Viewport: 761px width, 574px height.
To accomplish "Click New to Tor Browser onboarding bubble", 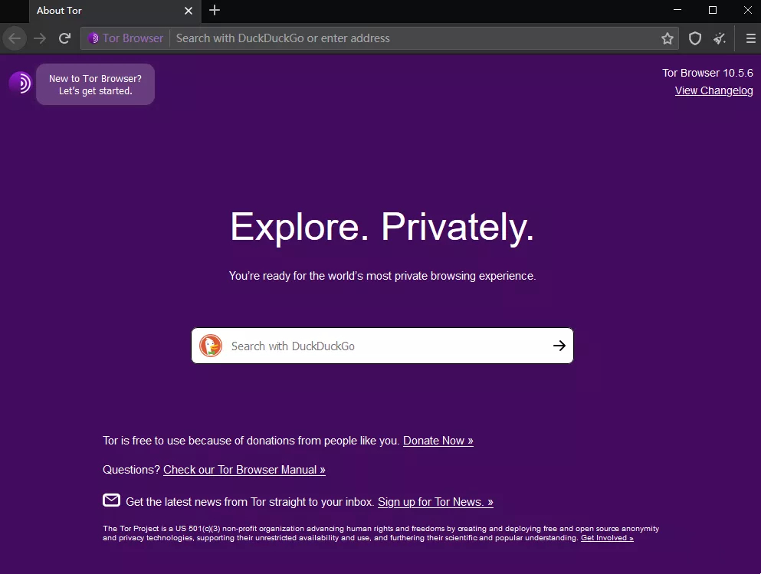I will [x=96, y=84].
